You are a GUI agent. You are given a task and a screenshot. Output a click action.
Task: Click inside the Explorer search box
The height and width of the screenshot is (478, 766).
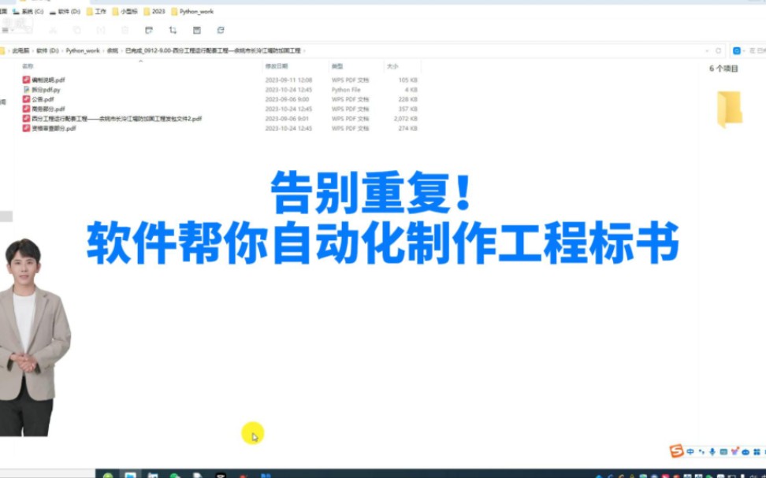[747, 49]
